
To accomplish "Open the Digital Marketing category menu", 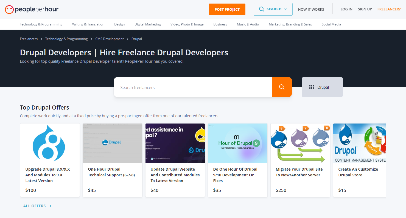I will [x=147, y=24].
